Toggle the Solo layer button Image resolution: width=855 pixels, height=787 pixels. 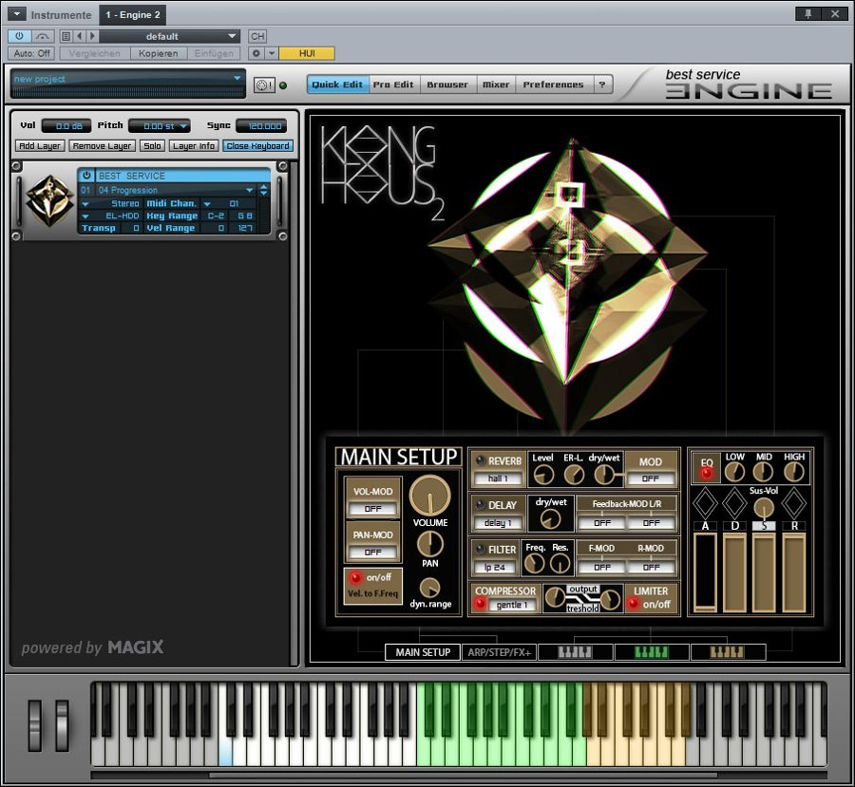(x=152, y=146)
